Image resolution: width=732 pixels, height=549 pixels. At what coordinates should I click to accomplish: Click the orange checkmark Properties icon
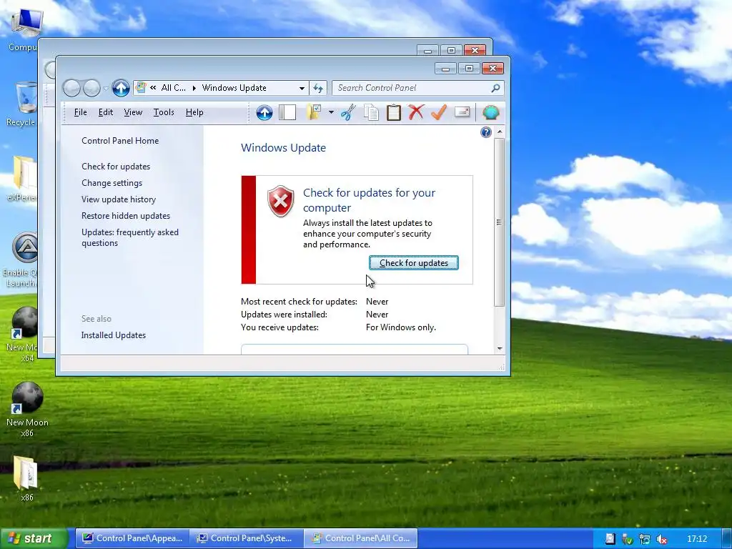click(439, 112)
